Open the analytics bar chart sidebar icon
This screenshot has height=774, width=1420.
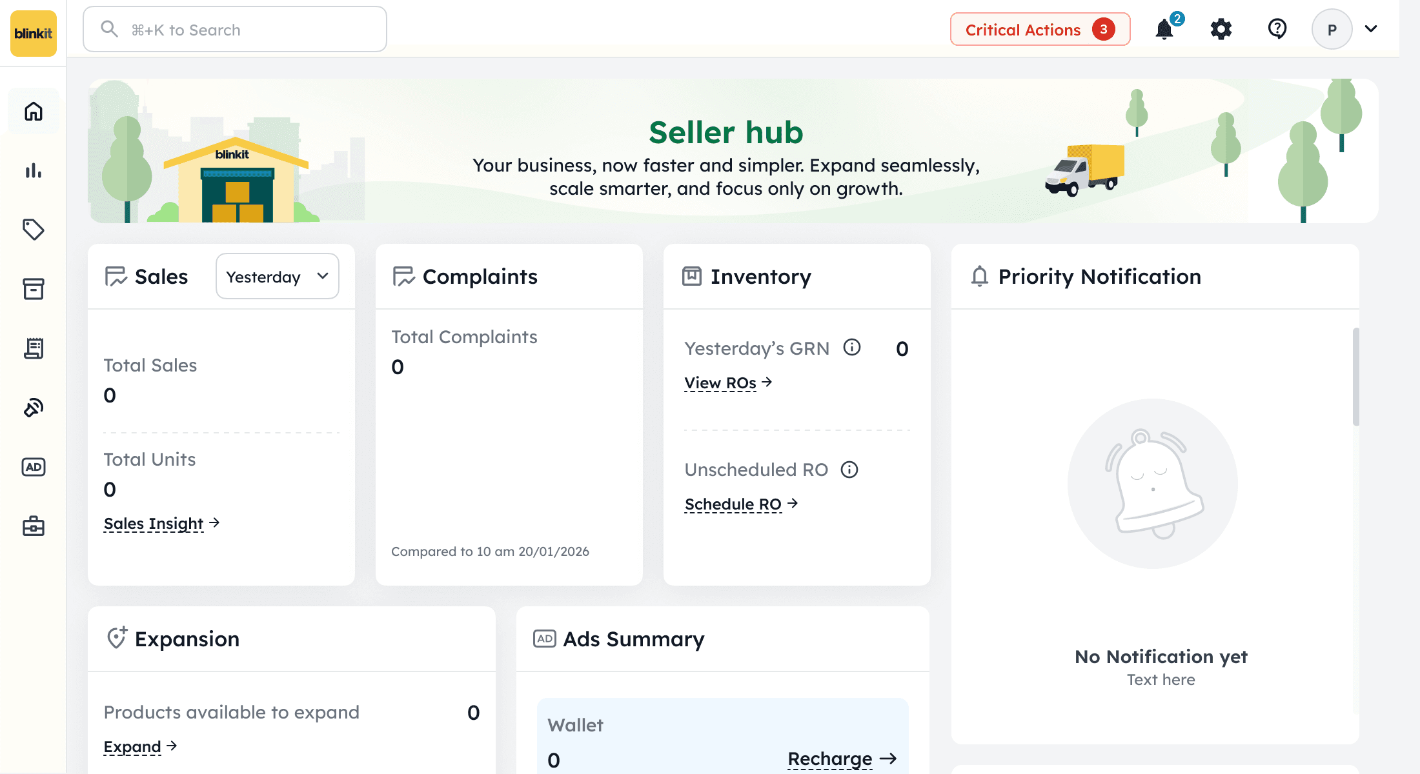pyautogui.click(x=34, y=171)
